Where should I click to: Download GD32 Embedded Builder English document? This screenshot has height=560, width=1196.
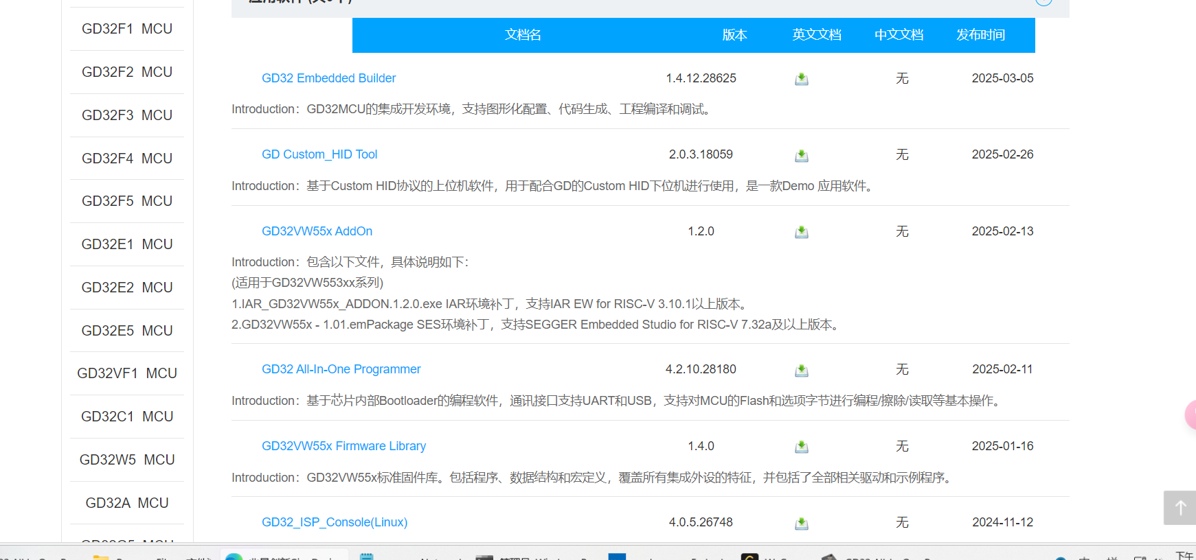pos(801,79)
